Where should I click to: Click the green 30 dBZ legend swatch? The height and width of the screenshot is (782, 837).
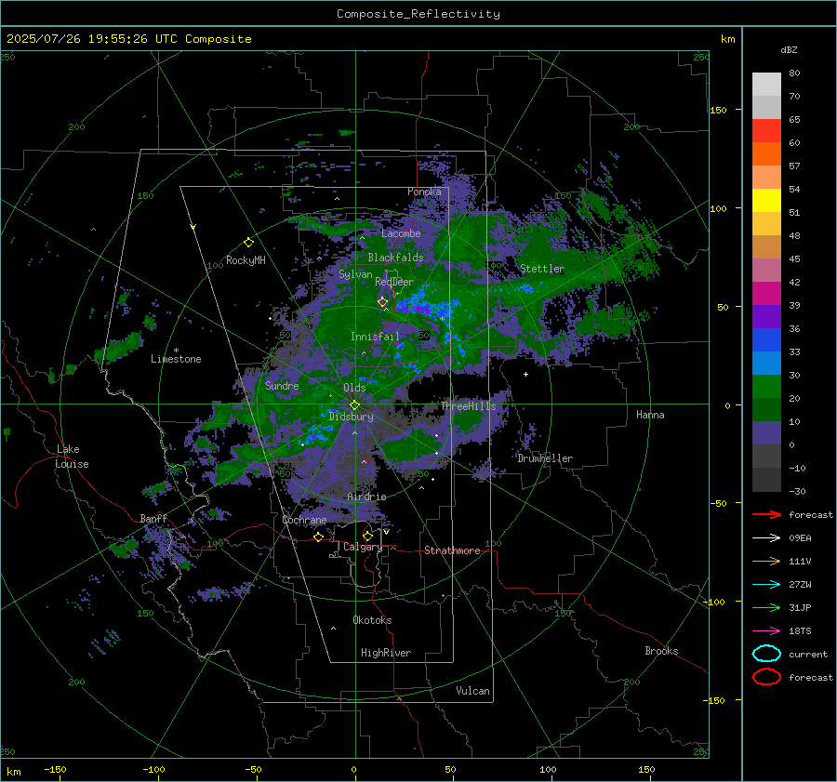[x=766, y=386]
